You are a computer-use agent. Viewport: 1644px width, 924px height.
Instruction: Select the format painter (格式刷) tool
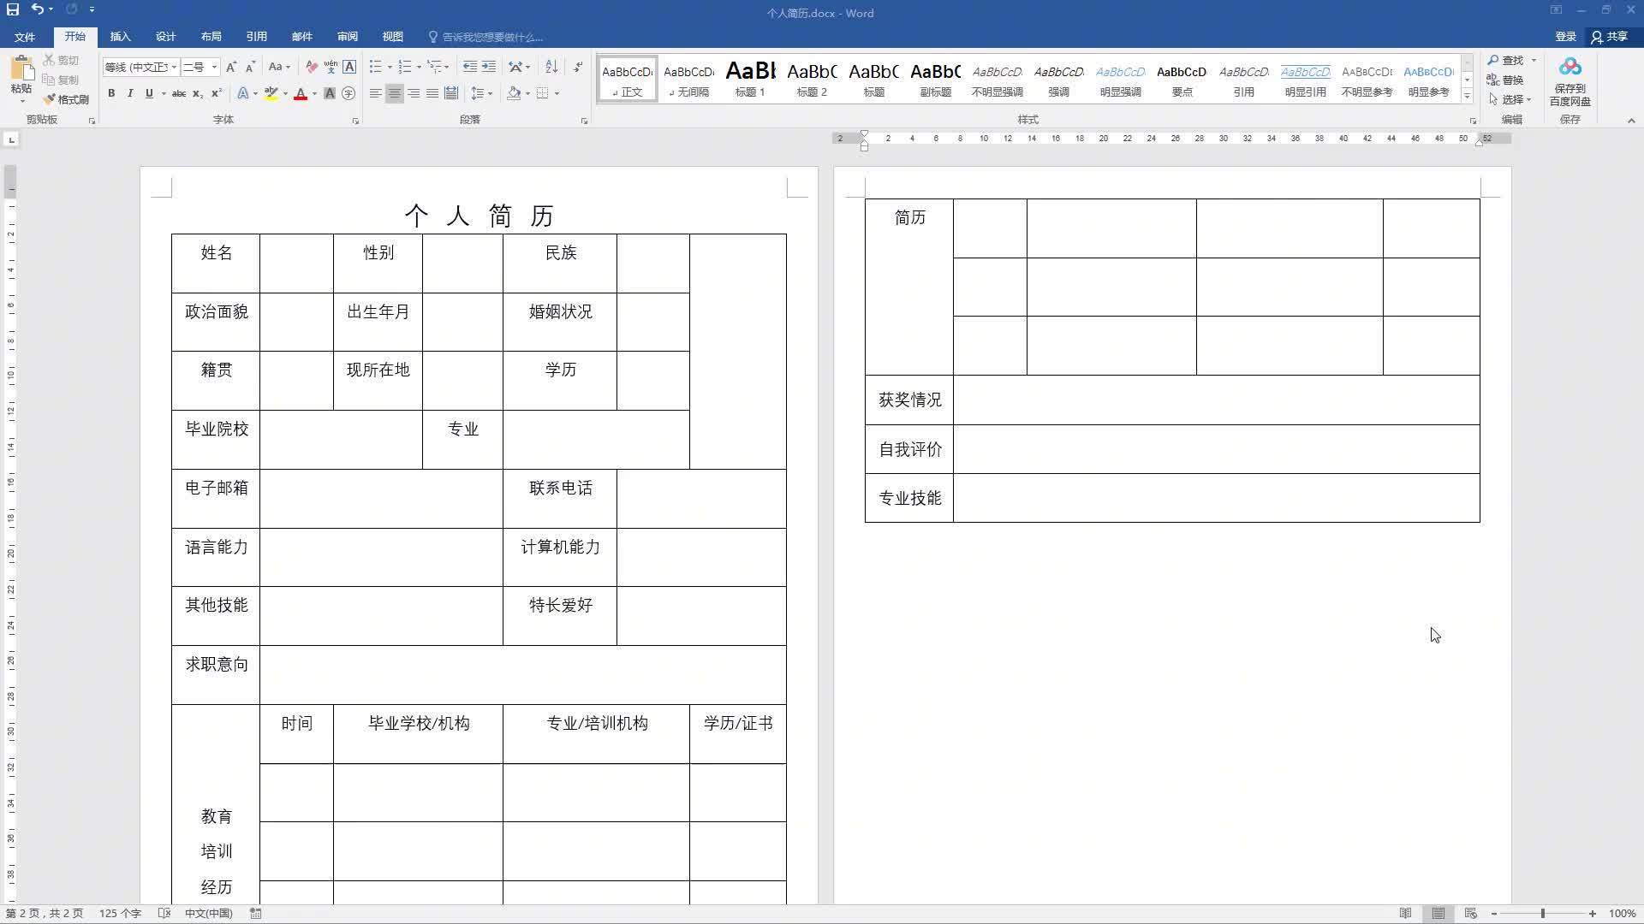(x=68, y=99)
